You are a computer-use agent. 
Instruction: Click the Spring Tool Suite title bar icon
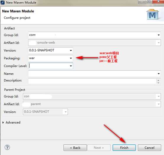click(x=2, y=2)
